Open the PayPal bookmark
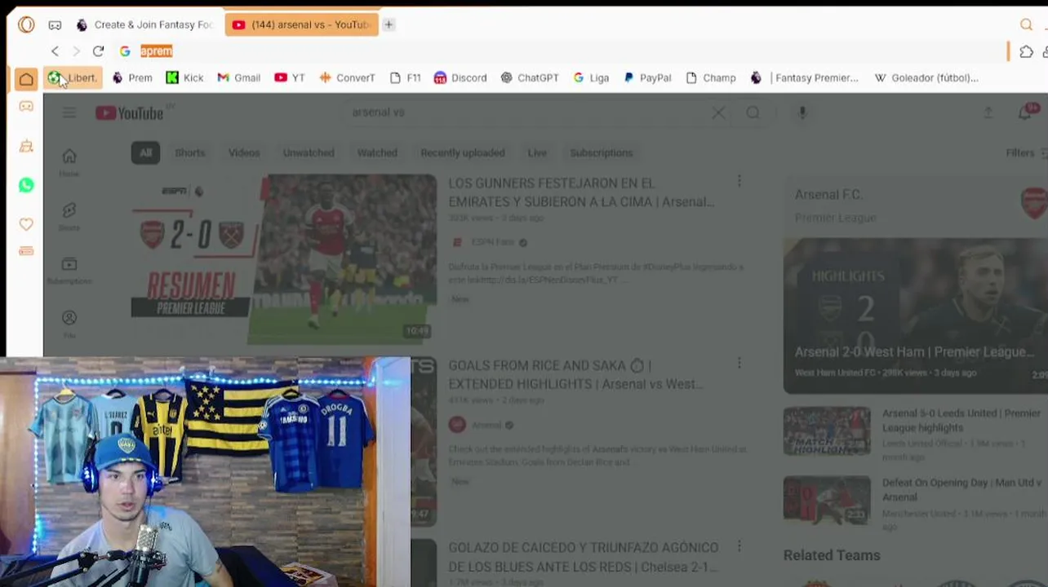Screen dimensions: 1048x587 pos(647,77)
